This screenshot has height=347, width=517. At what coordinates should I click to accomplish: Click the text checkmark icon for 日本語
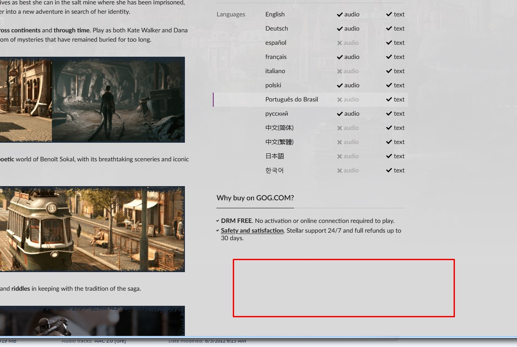389,156
